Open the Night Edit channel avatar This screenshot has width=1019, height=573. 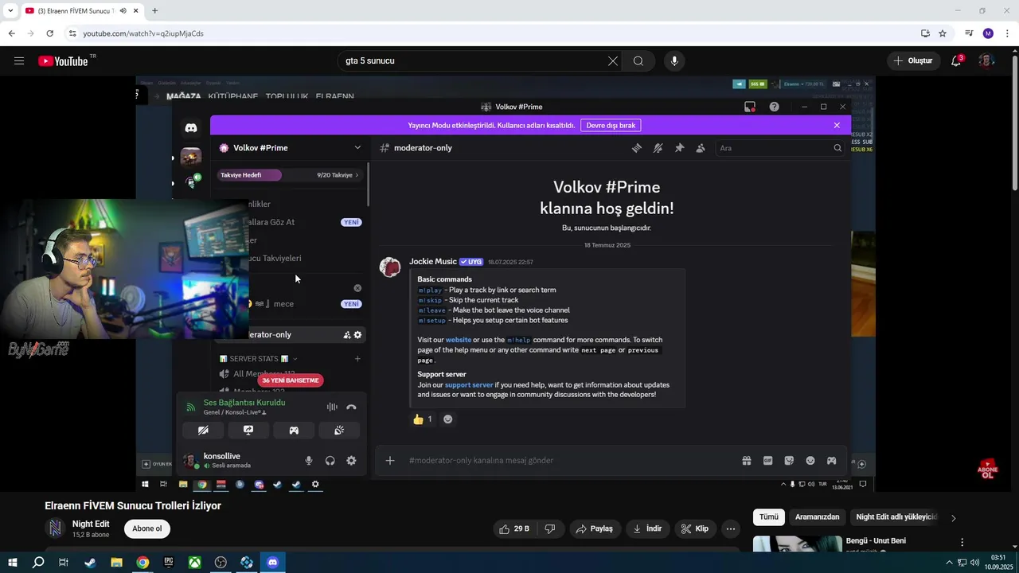55,528
